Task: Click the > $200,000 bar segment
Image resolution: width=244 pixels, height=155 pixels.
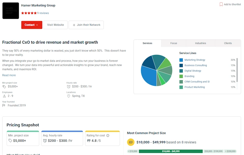Action: (x=230, y=151)
